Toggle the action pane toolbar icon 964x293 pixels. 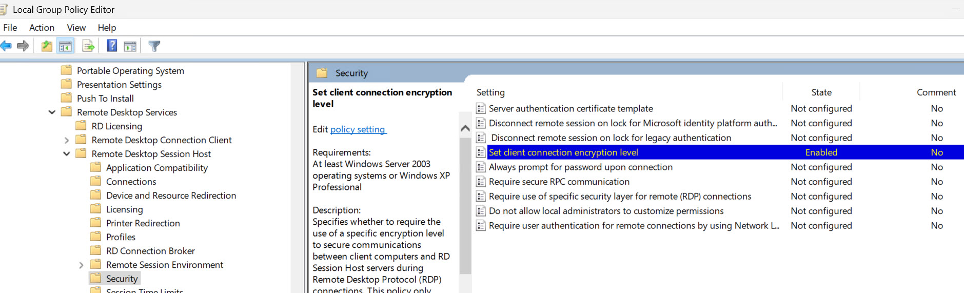pos(130,46)
